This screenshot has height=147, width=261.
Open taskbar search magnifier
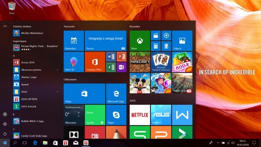click(15, 143)
